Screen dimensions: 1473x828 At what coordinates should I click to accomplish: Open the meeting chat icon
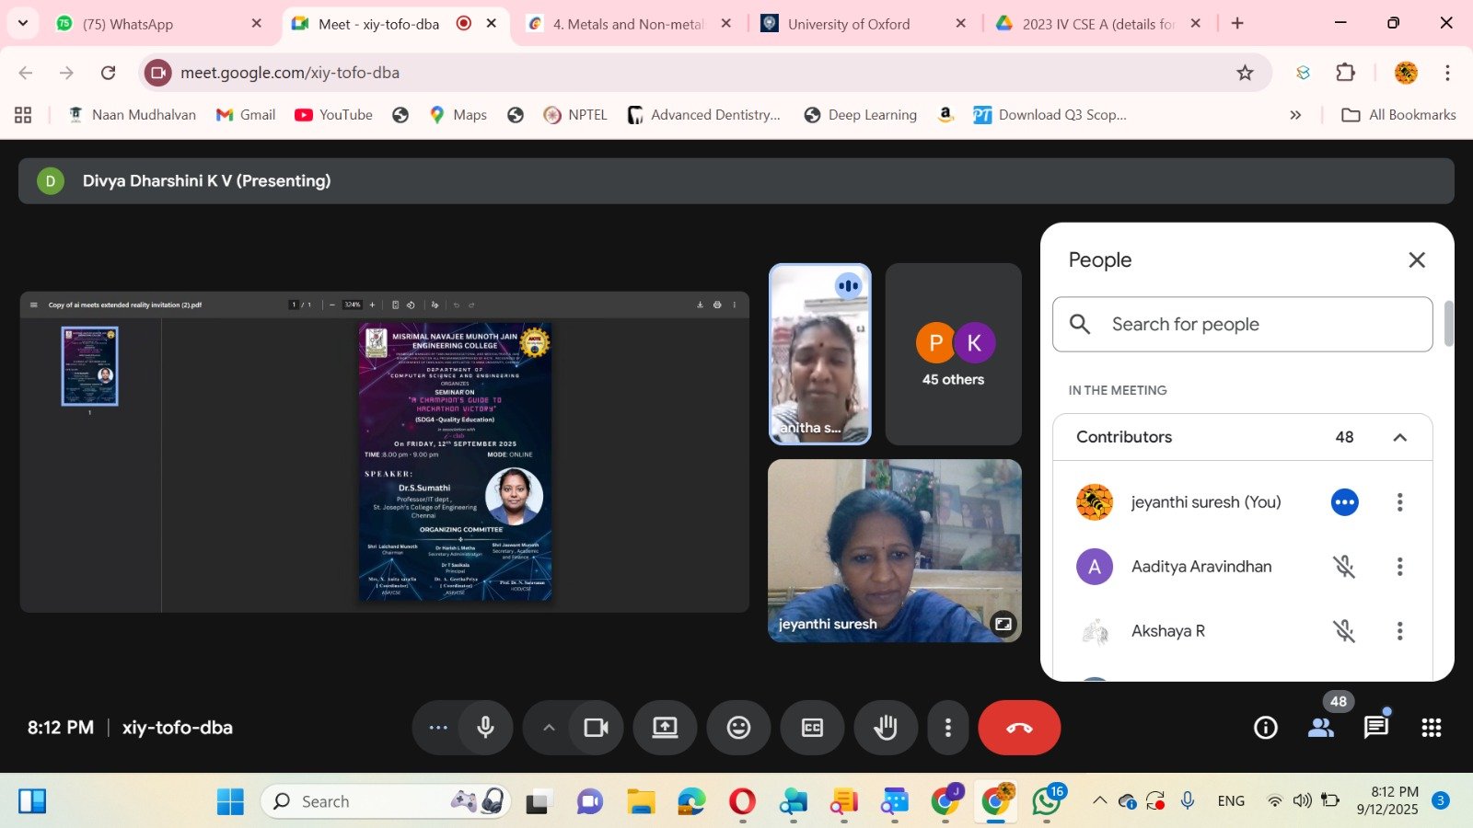tap(1375, 728)
